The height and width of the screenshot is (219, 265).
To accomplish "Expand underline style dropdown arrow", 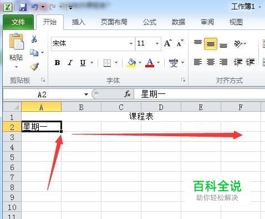I will tap(91, 63).
